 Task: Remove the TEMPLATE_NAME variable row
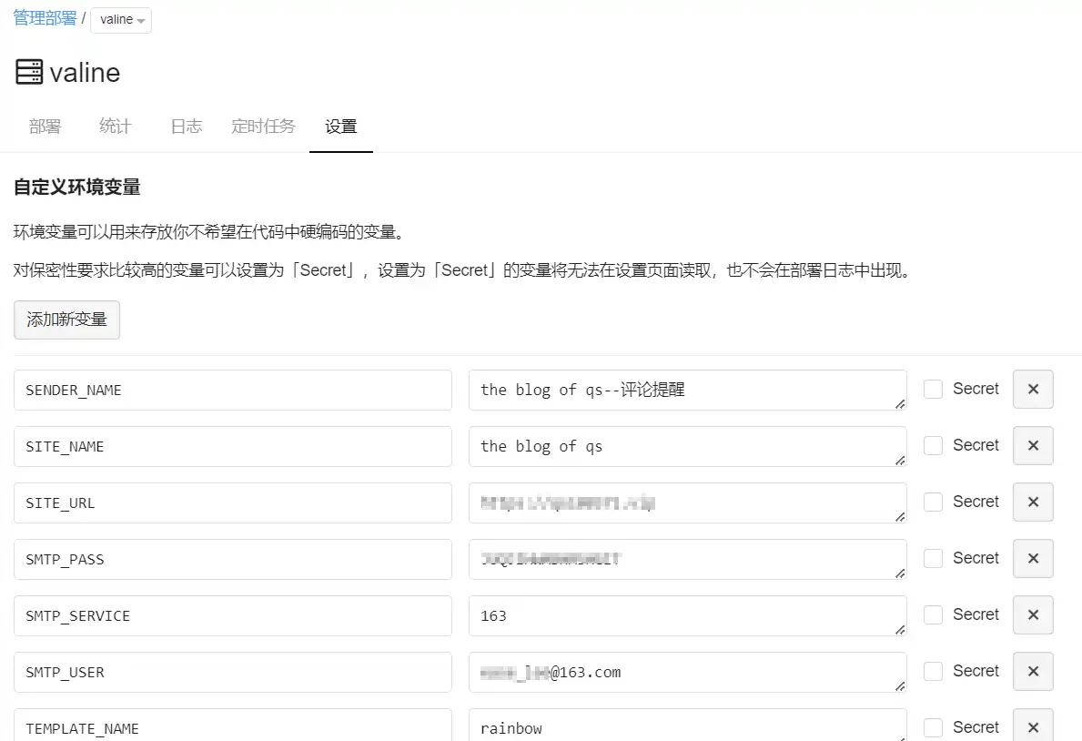point(1033,726)
